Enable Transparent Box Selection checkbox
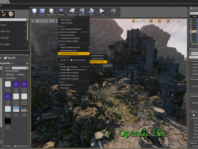The image size is (198, 149). (x=59, y=38)
